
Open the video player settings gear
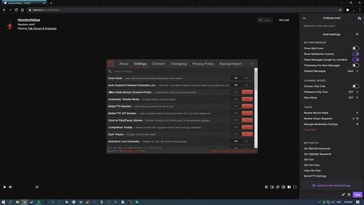pos(266,187)
